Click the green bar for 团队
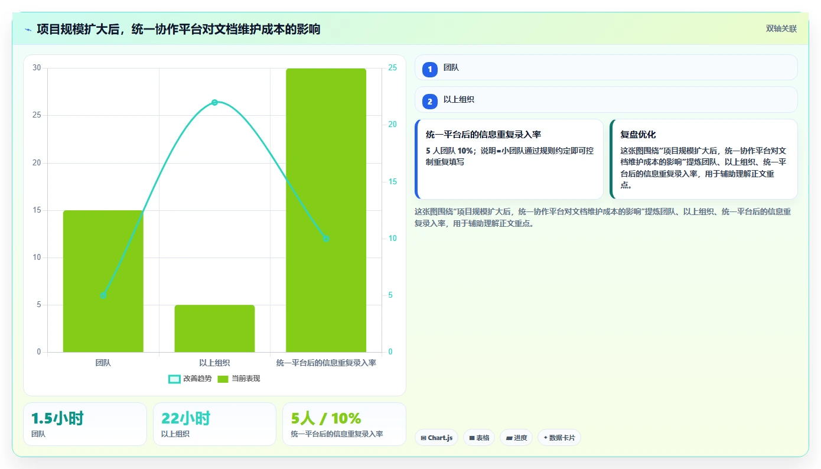821x469 pixels. click(x=103, y=281)
